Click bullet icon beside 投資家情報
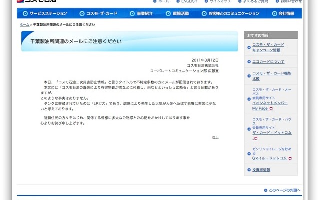The image size is (320, 200). 249,170
